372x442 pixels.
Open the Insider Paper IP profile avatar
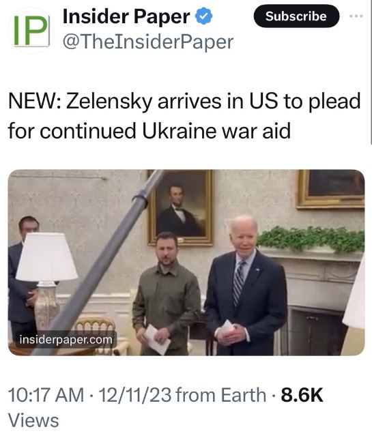[31, 31]
